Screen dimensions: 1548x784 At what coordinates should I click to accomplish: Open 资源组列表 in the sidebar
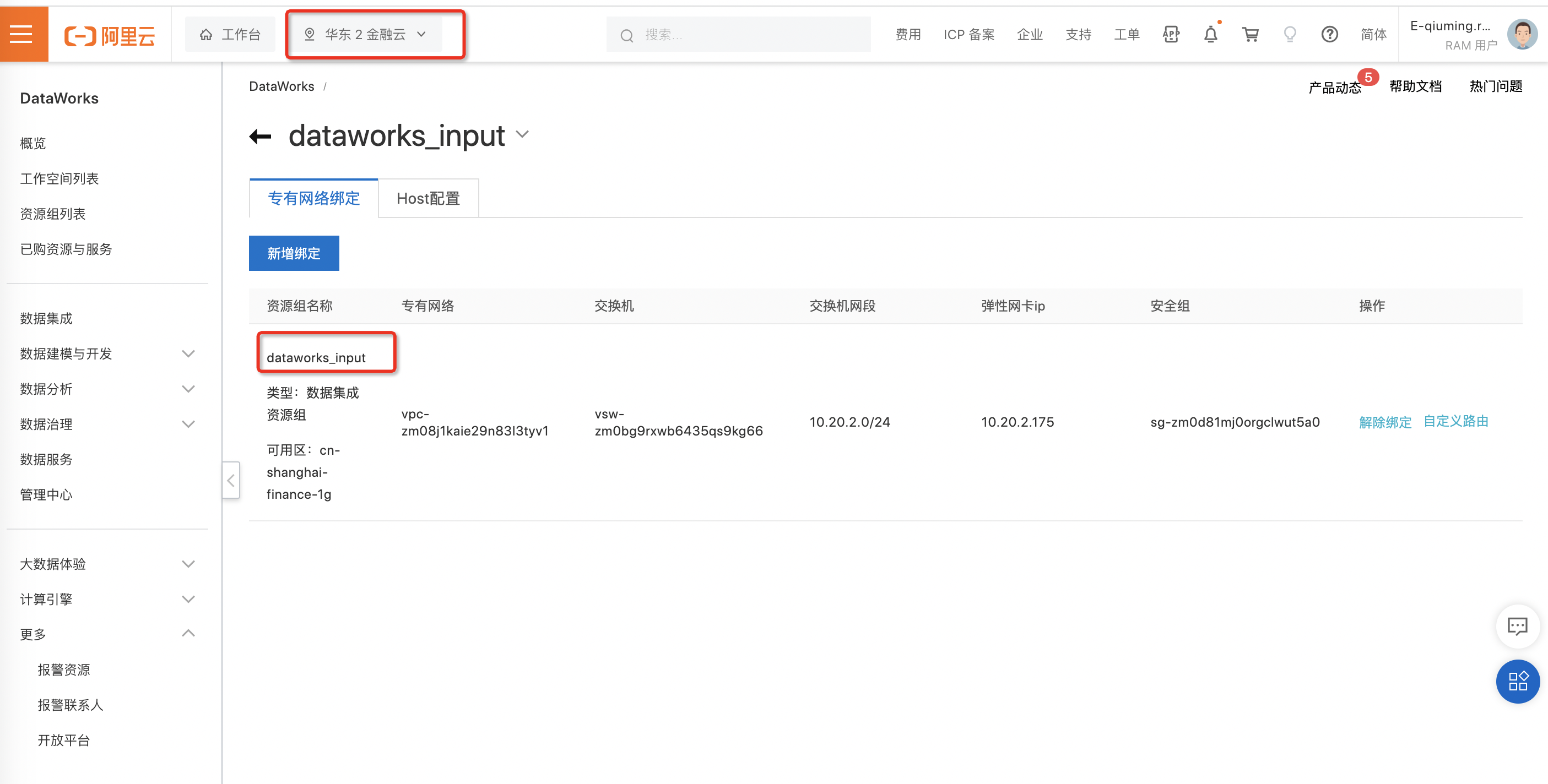click(53, 214)
